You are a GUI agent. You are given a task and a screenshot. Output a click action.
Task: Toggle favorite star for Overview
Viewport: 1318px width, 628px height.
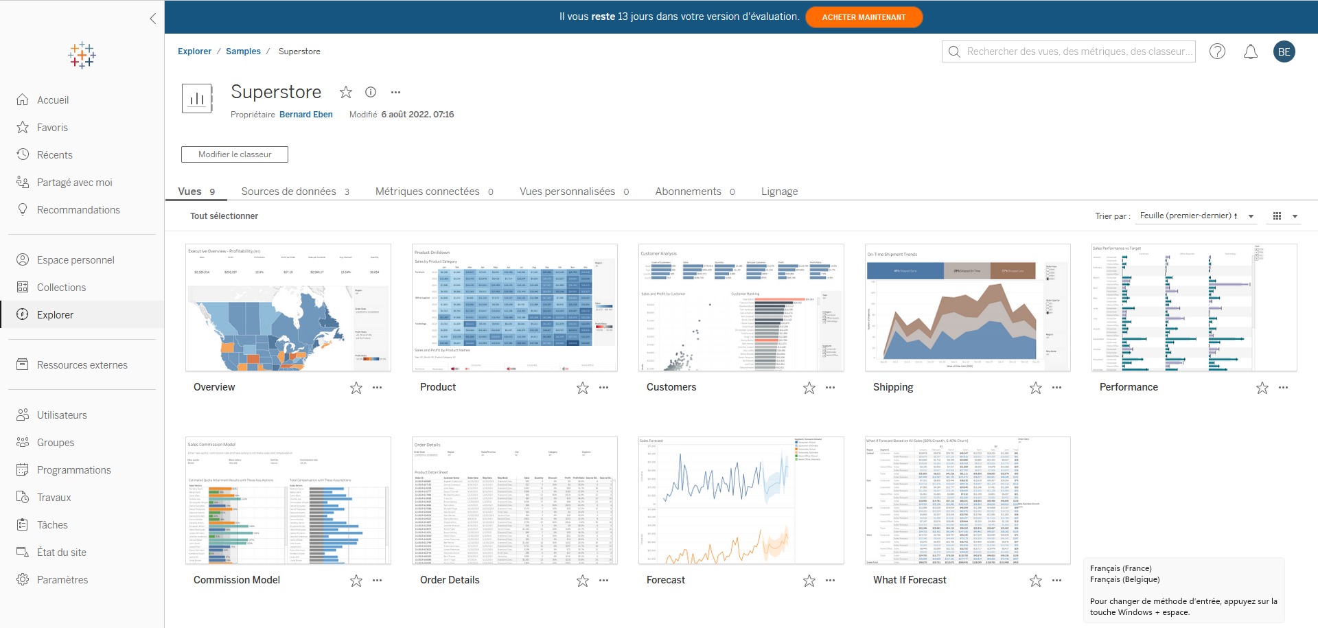click(356, 388)
